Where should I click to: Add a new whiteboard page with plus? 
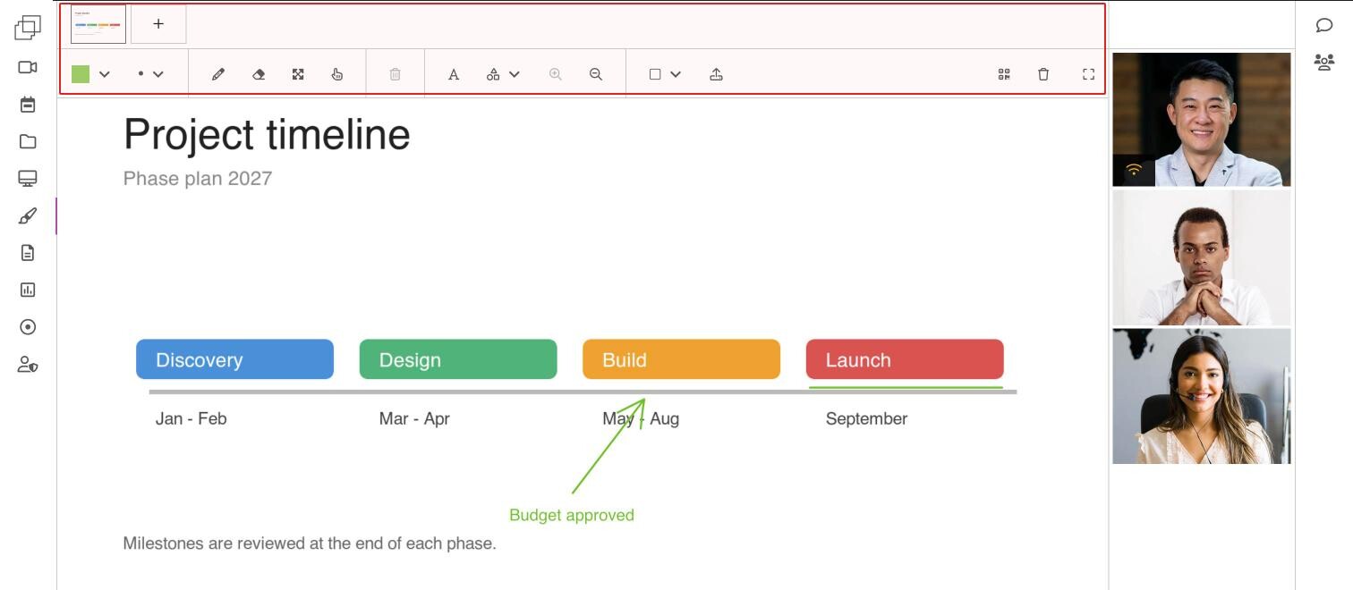(x=158, y=24)
